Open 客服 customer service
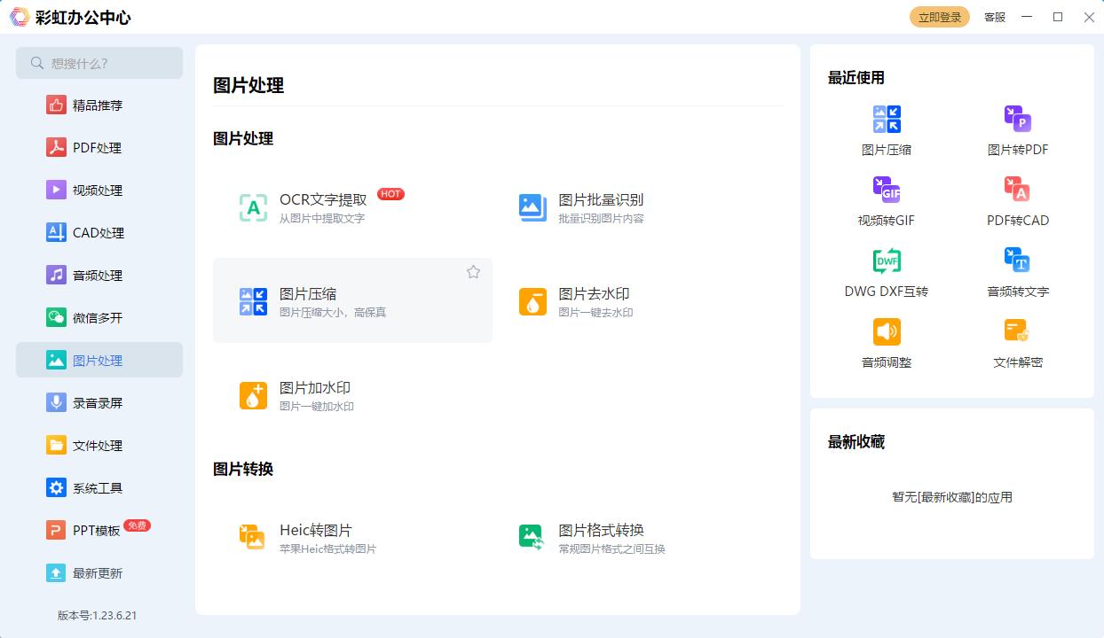Image resolution: width=1104 pixels, height=638 pixels. (x=994, y=17)
